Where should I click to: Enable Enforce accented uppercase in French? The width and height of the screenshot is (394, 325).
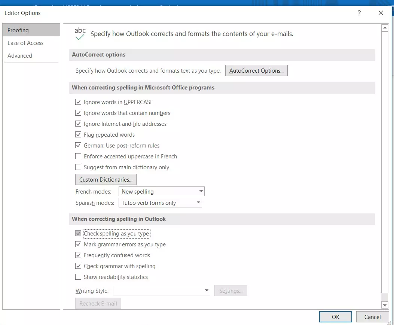pos(78,156)
